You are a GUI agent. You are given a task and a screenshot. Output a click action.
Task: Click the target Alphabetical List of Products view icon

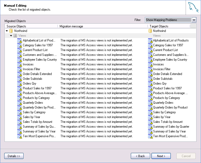150,41
